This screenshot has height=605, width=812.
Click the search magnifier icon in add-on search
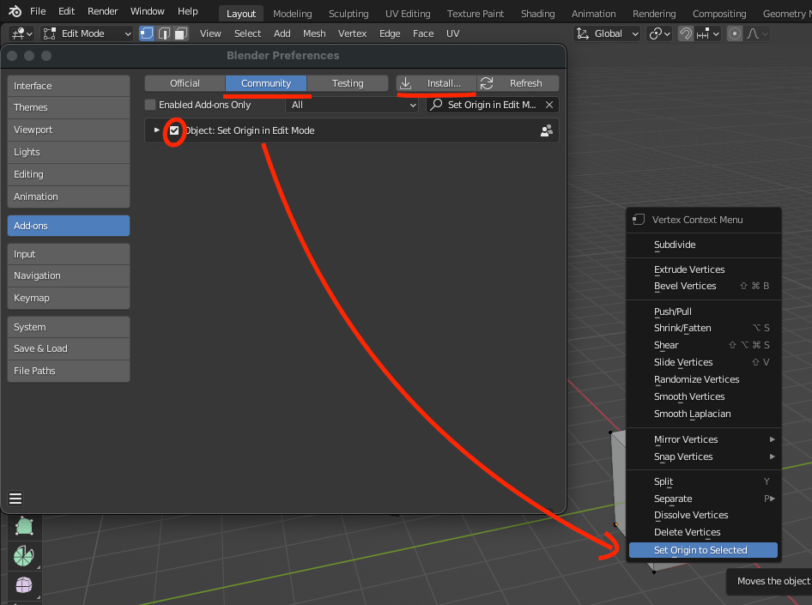pos(437,105)
